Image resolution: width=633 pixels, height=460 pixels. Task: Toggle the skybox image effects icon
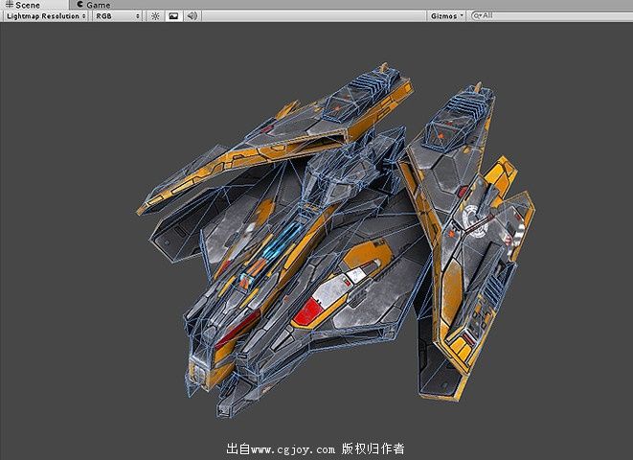point(173,16)
